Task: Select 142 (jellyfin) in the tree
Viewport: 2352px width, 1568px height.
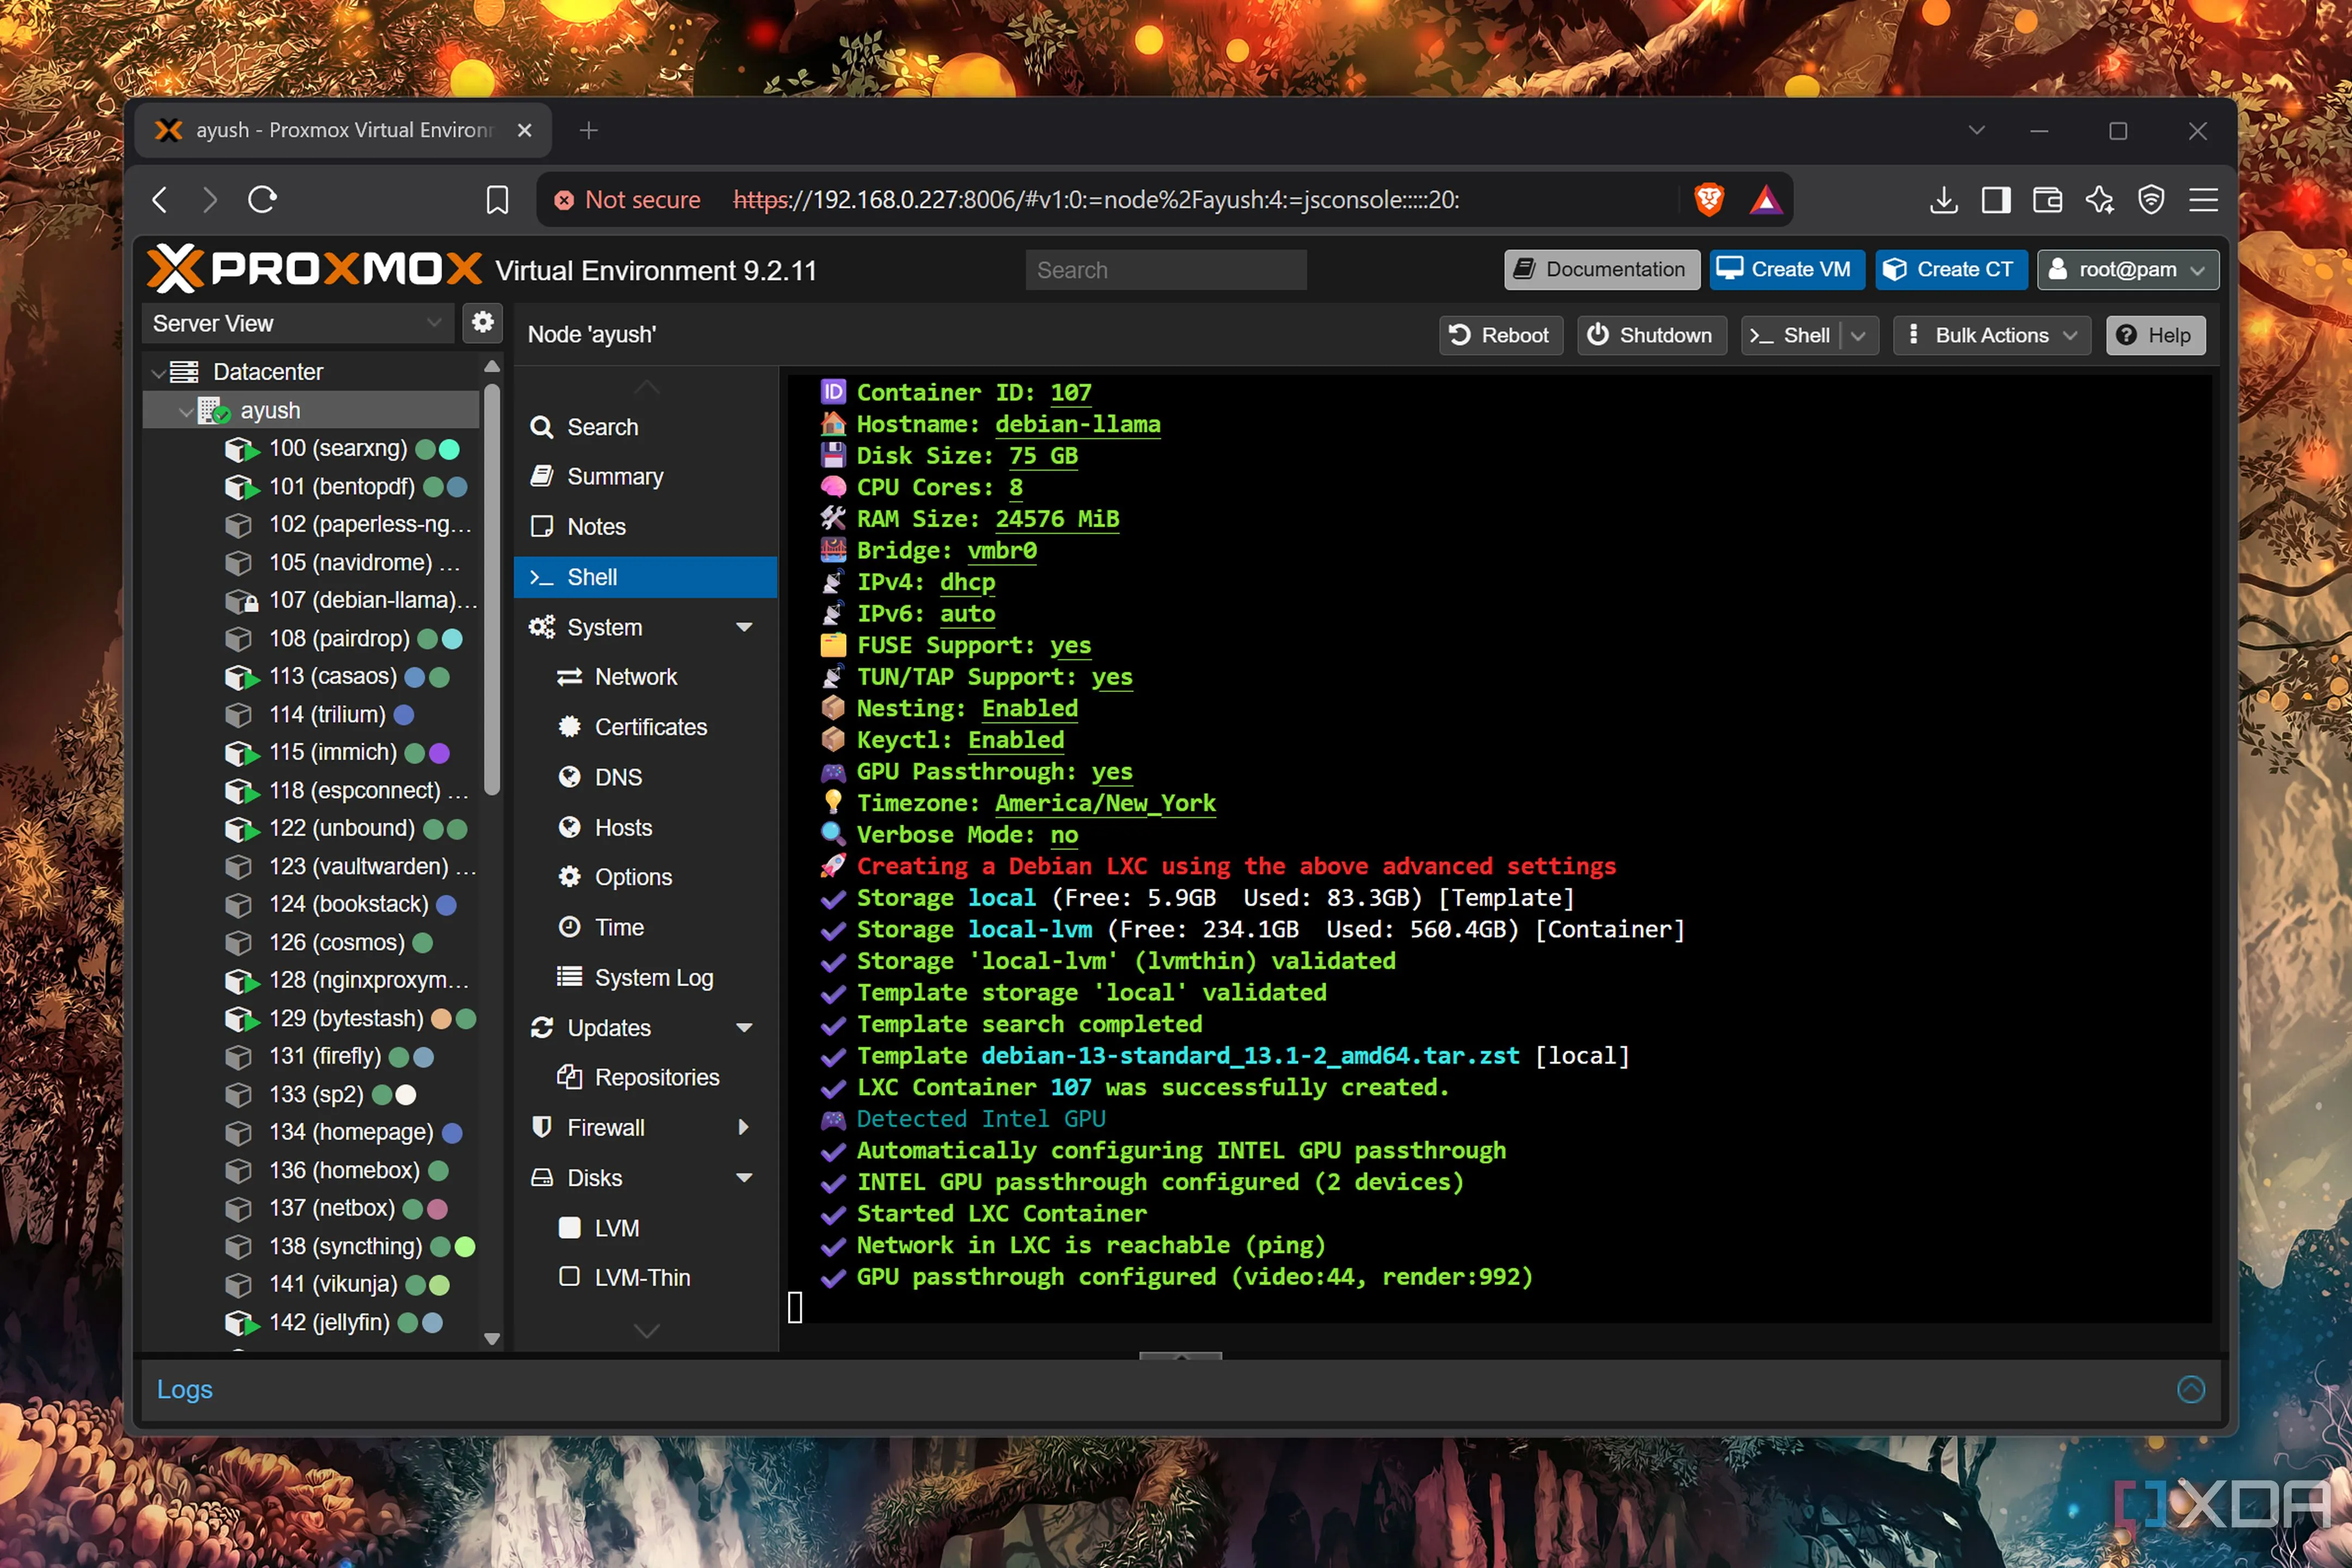Action: point(312,1322)
